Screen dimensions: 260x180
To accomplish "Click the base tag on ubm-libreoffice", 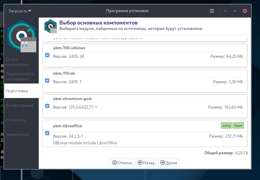I will 238,126.
